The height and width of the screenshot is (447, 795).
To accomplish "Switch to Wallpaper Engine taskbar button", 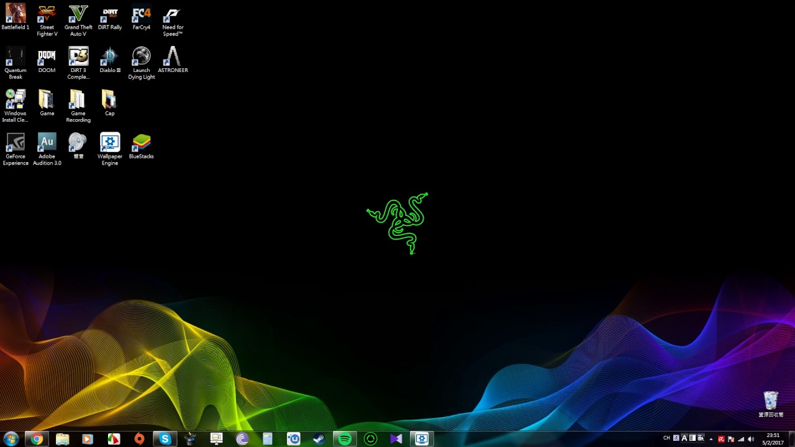I will click(422, 439).
